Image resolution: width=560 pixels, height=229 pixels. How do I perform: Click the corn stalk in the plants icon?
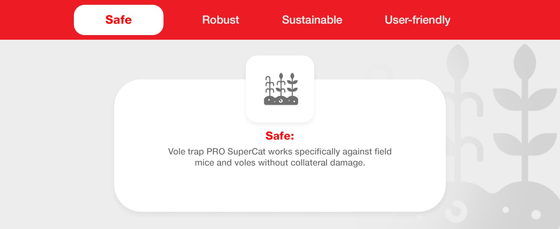pyautogui.click(x=270, y=87)
